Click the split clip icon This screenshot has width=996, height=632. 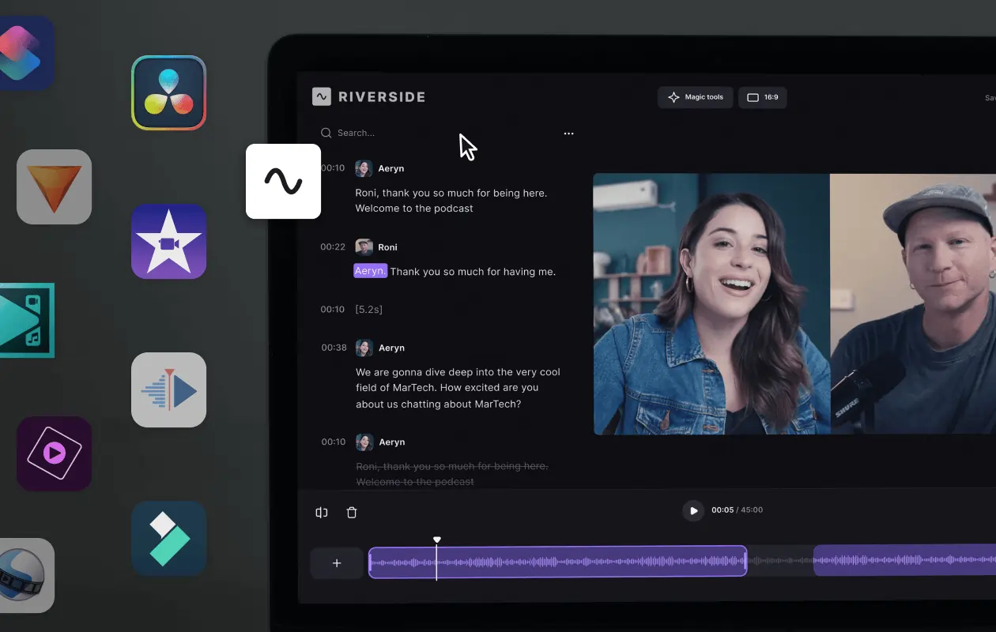[x=322, y=513]
